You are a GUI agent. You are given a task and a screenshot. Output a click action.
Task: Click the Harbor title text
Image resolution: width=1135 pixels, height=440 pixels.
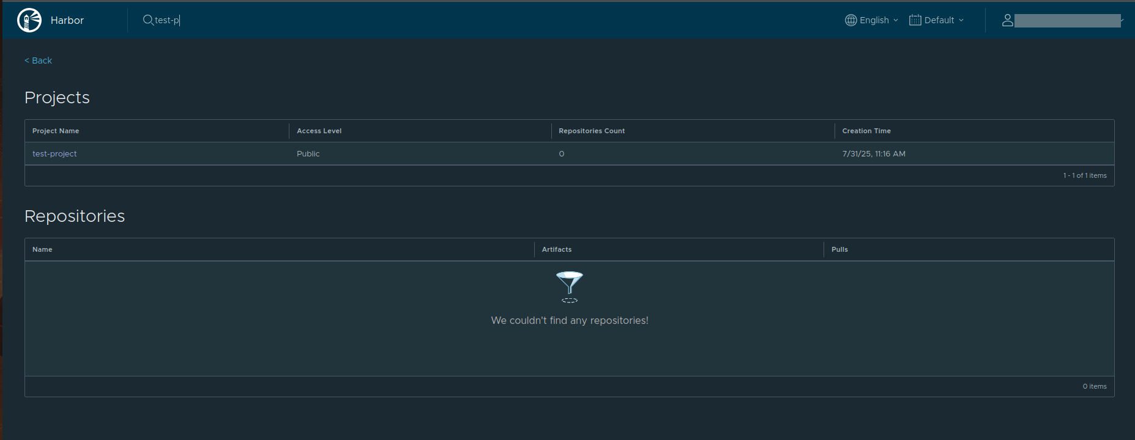point(67,20)
